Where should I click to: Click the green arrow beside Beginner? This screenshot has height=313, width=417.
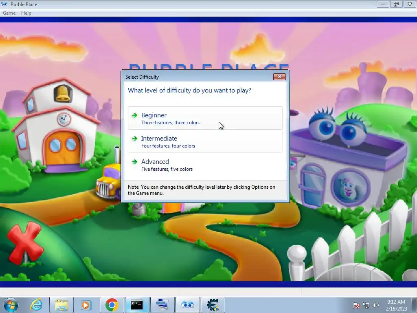(x=134, y=115)
